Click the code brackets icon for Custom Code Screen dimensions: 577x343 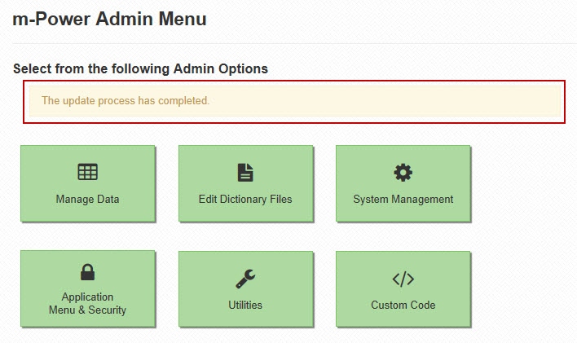(x=403, y=279)
